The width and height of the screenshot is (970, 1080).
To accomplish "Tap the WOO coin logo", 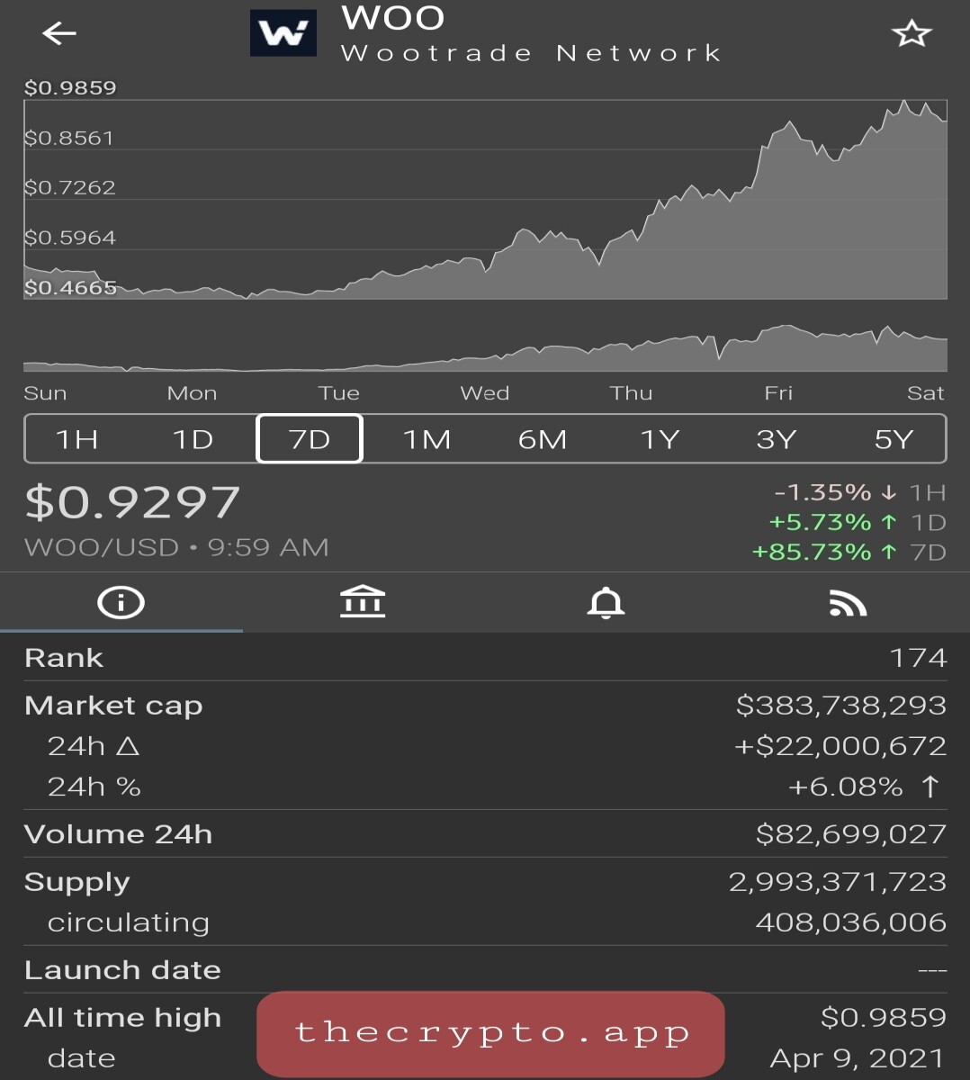I will pyautogui.click(x=283, y=33).
